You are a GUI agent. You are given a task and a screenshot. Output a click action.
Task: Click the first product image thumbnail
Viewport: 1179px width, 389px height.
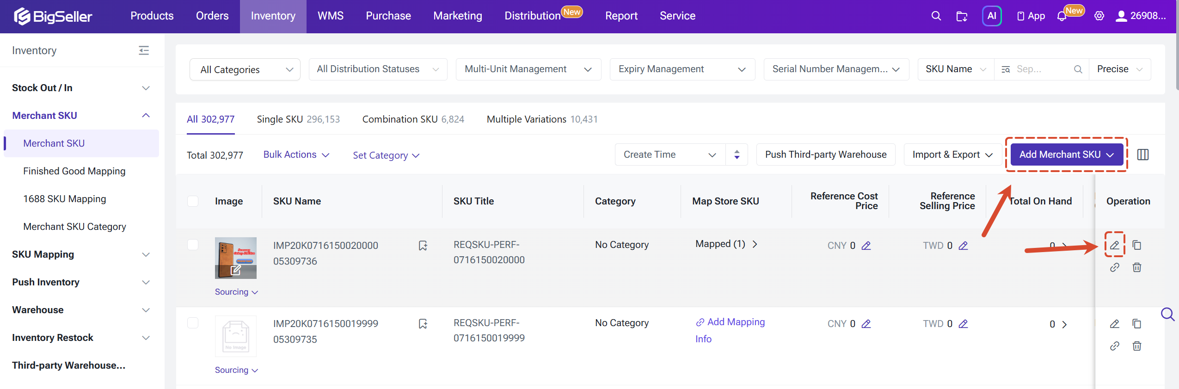point(236,258)
